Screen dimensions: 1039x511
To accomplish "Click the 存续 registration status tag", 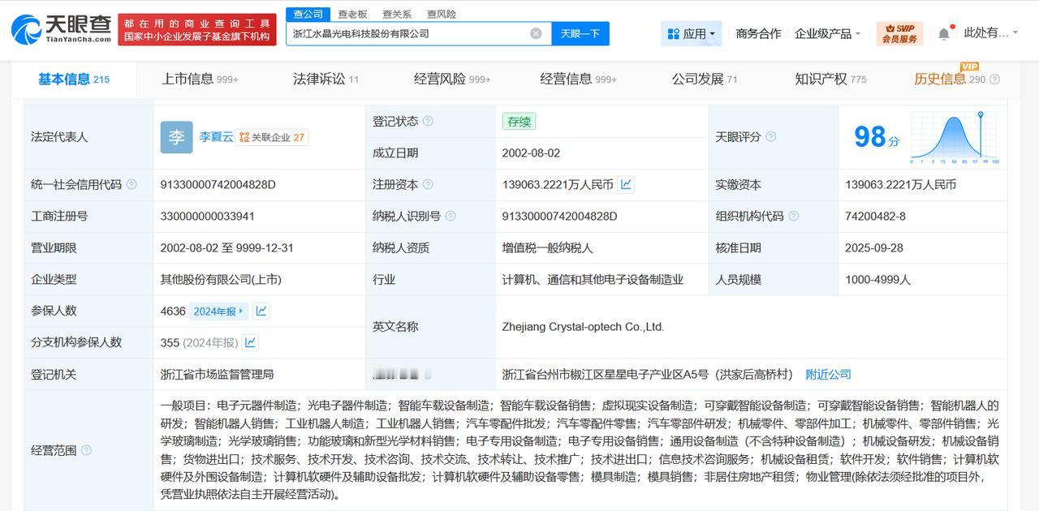I will point(519,122).
